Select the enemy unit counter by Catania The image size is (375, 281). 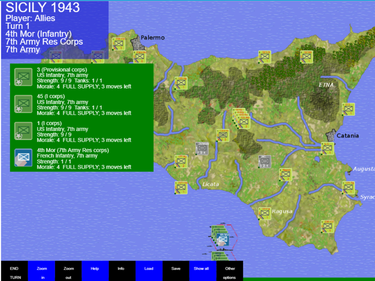pos(327,149)
